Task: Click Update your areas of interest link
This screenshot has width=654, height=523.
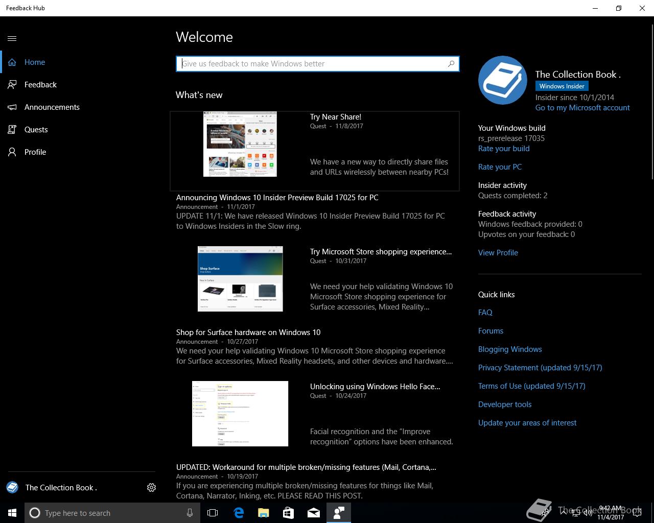Action: tap(527, 423)
